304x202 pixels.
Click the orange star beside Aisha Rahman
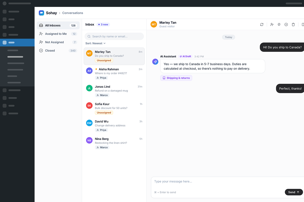[x=96, y=69]
